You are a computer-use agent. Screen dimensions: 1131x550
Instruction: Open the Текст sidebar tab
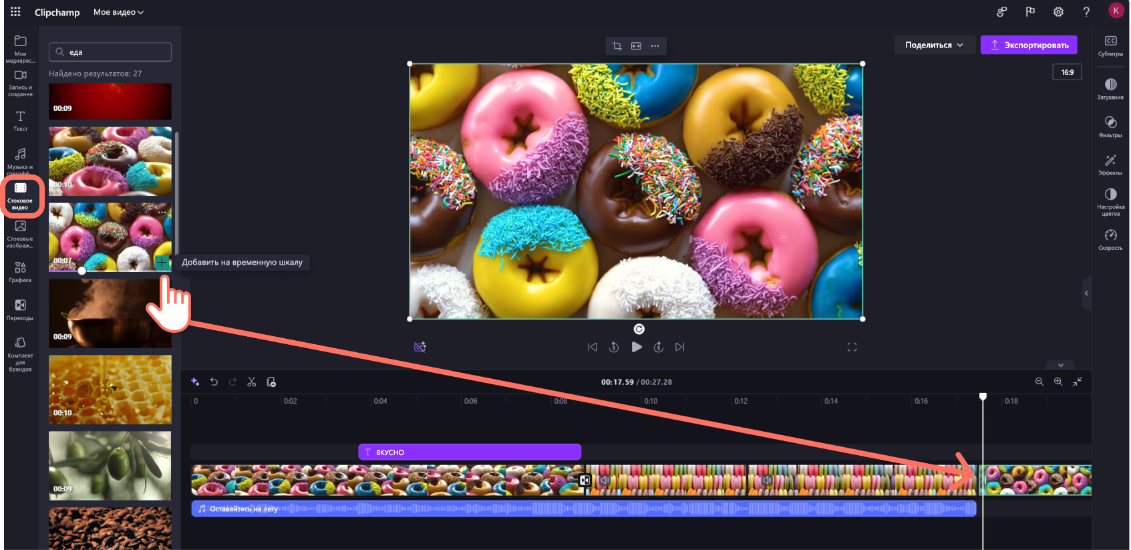coord(21,120)
